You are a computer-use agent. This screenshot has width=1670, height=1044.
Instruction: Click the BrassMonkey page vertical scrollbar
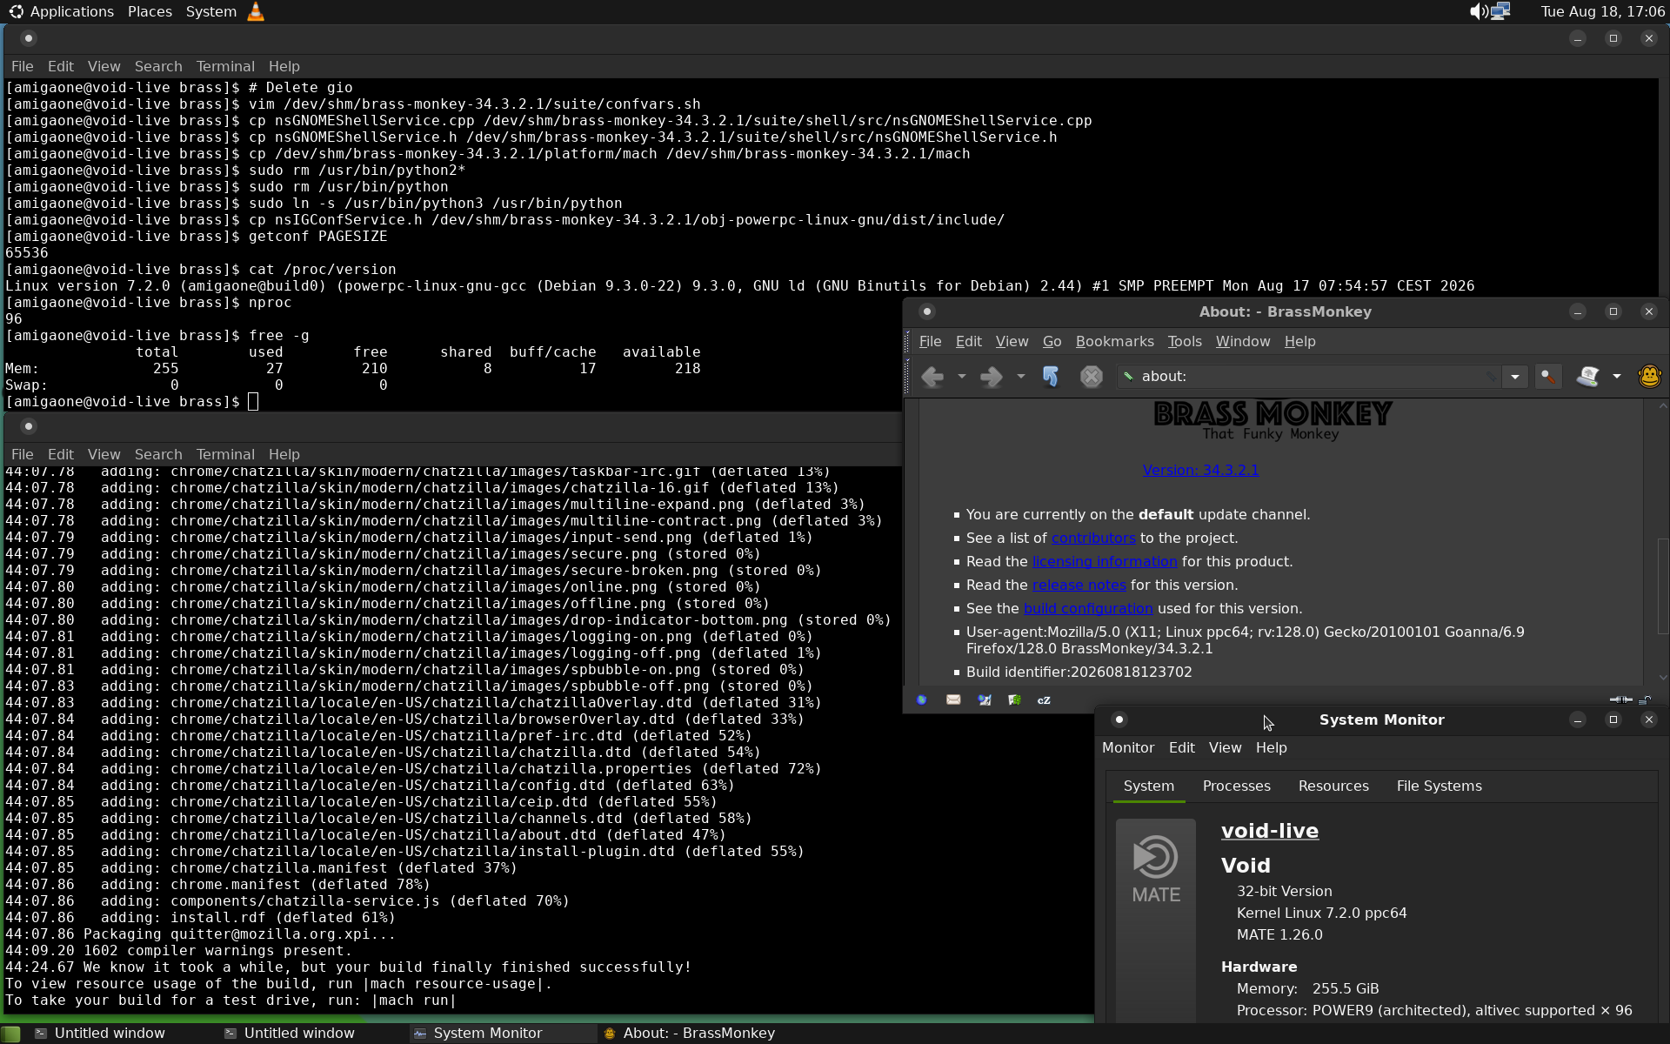(x=1662, y=586)
